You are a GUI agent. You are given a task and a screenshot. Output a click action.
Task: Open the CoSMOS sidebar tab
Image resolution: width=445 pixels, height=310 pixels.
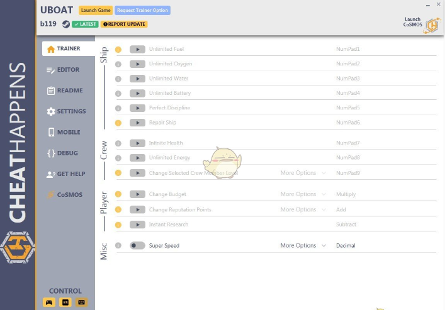65,195
